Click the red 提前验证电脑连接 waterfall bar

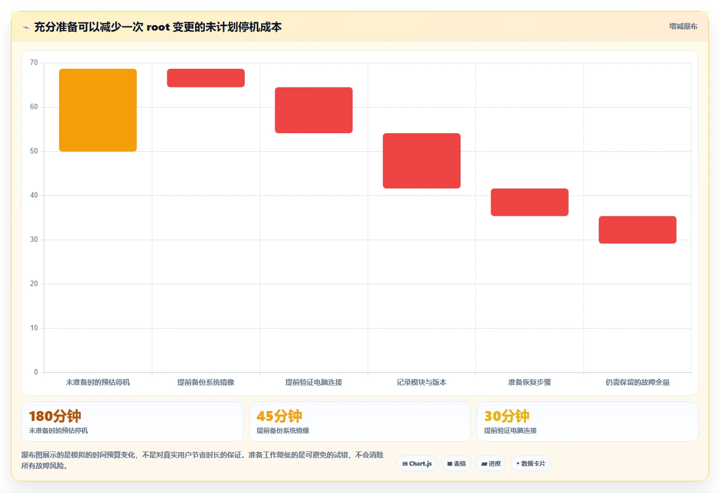314,110
